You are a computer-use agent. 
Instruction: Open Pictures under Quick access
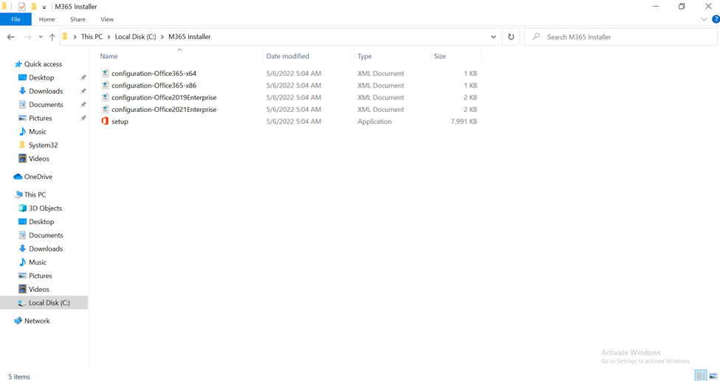coord(41,118)
